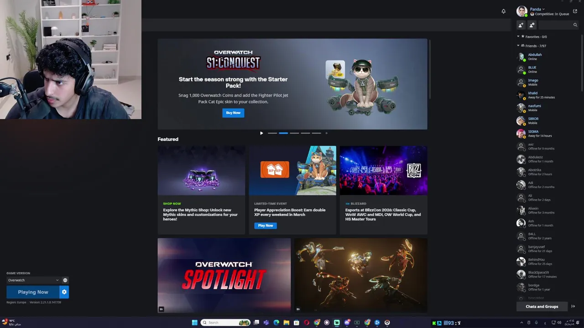Screen dimensions: 584x328
Task: Select friend Abotrika in list
Action: [x=547, y=172]
